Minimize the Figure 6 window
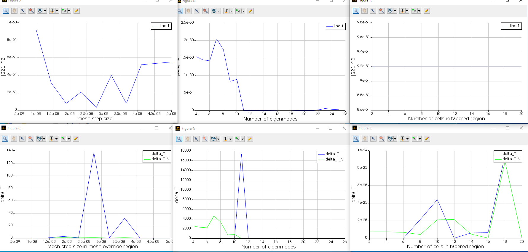The height and width of the screenshot is (252, 528). pos(143,128)
